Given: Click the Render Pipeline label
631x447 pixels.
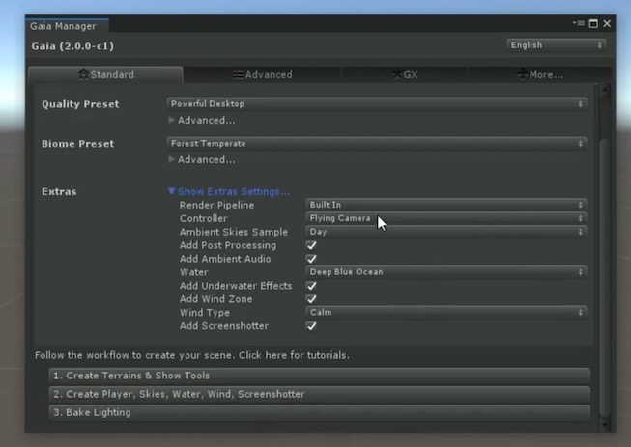Looking at the screenshot, I should coord(216,205).
